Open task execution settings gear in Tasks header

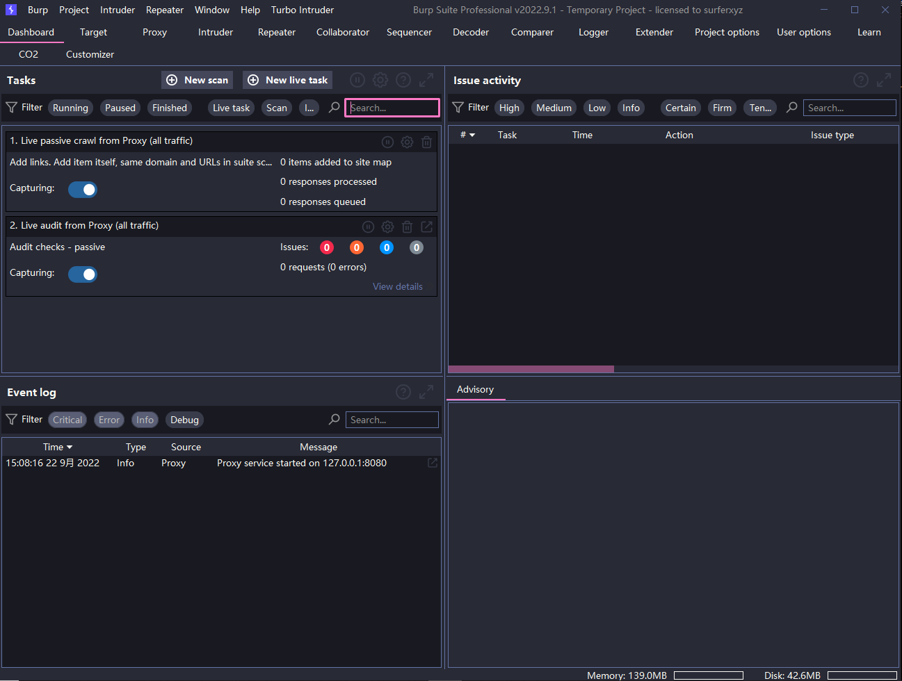click(x=380, y=80)
